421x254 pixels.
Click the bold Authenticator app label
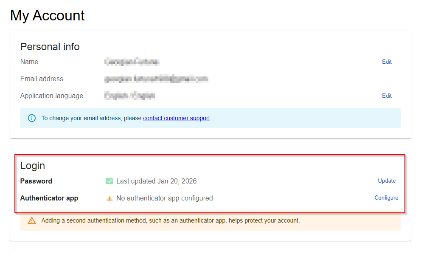point(49,198)
